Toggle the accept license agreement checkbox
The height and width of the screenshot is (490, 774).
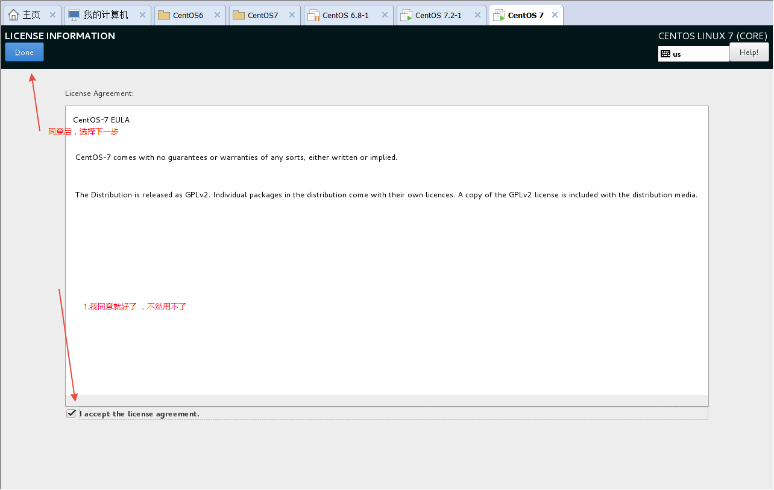point(71,413)
